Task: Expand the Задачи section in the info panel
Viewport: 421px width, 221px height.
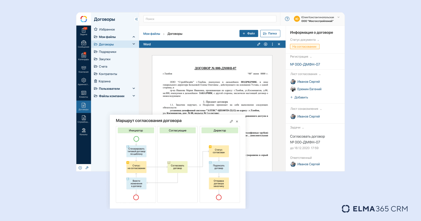Action: pos(303,128)
